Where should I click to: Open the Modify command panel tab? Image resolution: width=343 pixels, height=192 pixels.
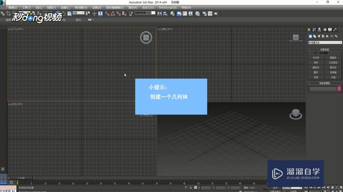click(314, 30)
